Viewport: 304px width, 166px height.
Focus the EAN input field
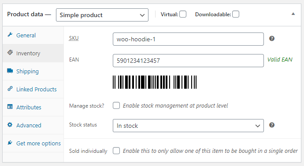[x=188, y=61]
